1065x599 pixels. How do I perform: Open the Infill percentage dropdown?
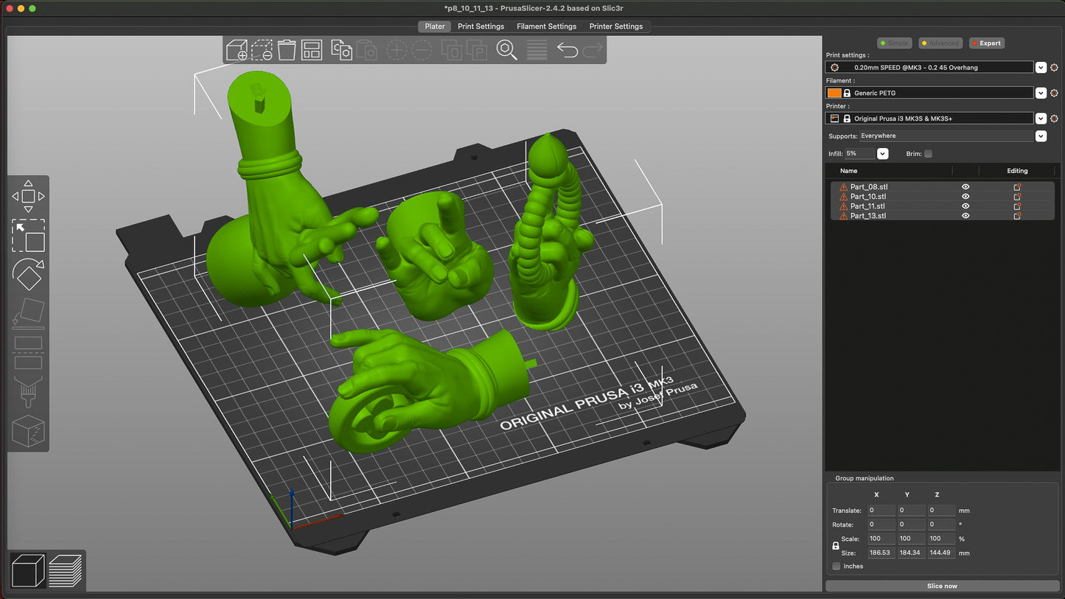pyautogui.click(x=882, y=154)
